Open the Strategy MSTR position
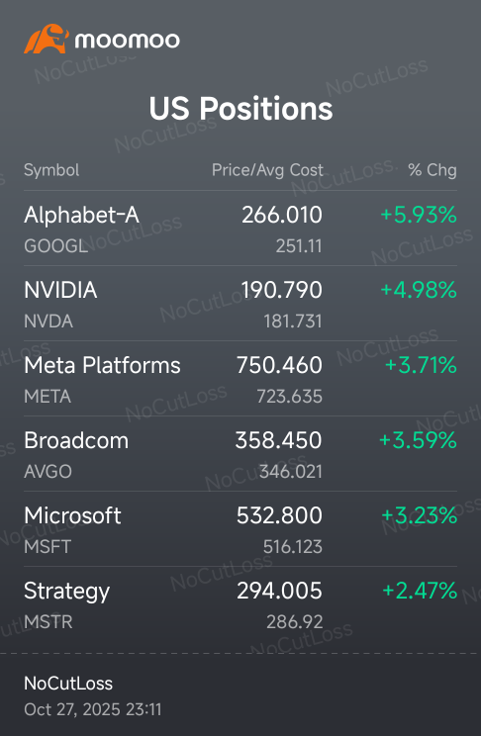This screenshot has height=736, width=481. point(240,604)
